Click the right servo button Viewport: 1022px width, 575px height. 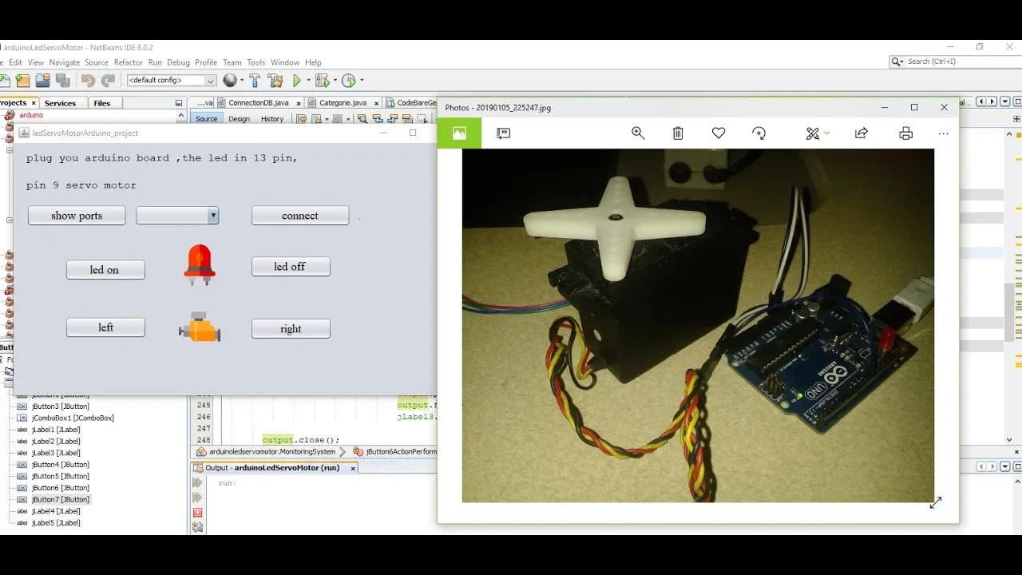(291, 329)
